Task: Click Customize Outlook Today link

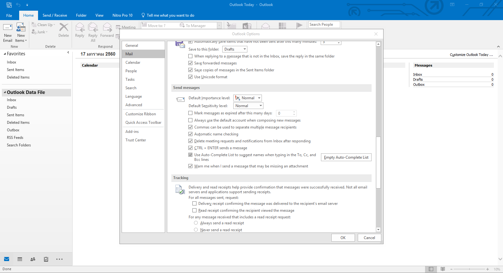Action: point(471,55)
